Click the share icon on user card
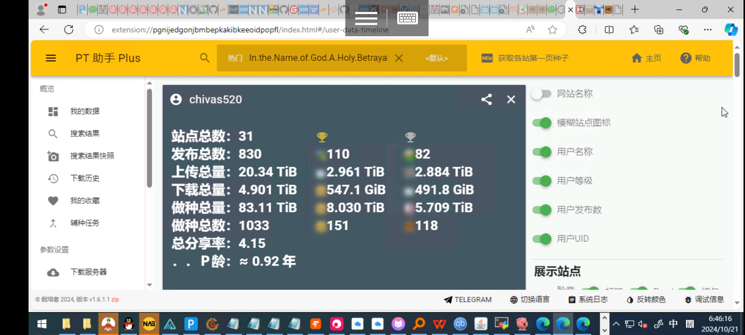This screenshot has width=745, height=335. click(486, 99)
